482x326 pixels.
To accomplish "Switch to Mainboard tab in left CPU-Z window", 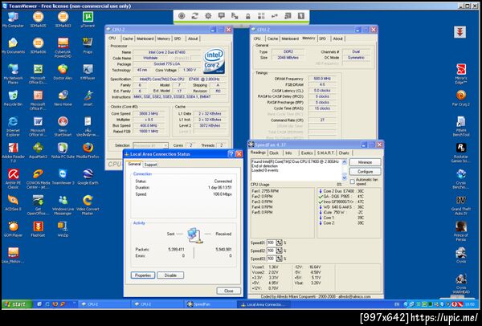I will [145, 39].
